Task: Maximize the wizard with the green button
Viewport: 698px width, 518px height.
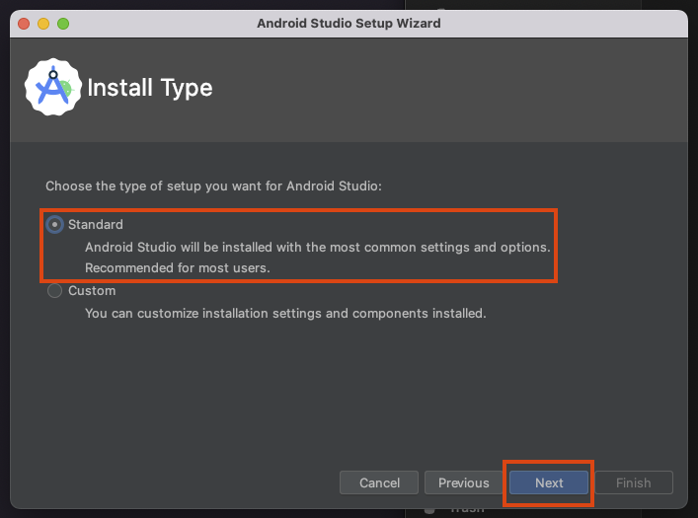Action: tap(63, 24)
